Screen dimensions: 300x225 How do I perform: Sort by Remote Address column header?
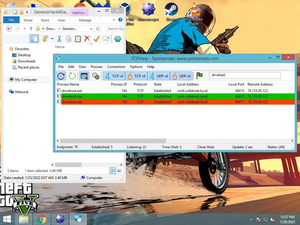(x=260, y=84)
